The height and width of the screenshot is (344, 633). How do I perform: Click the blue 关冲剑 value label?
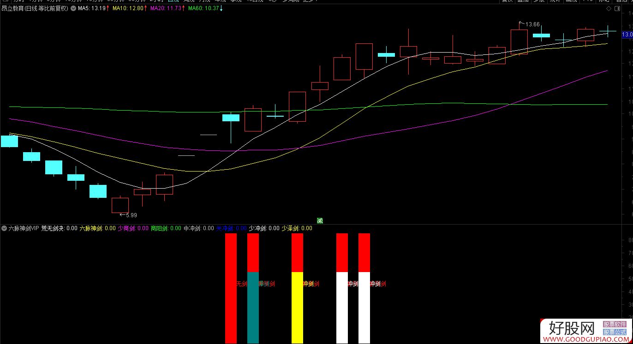coord(232,228)
